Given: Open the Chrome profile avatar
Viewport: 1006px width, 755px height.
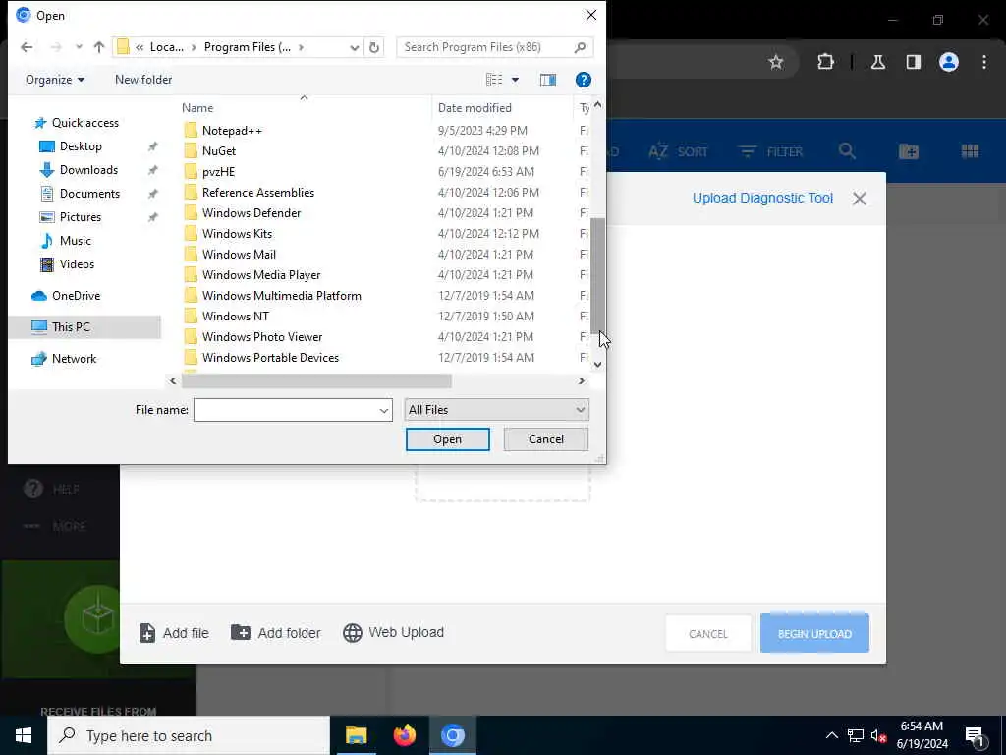Looking at the screenshot, I should (949, 62).
